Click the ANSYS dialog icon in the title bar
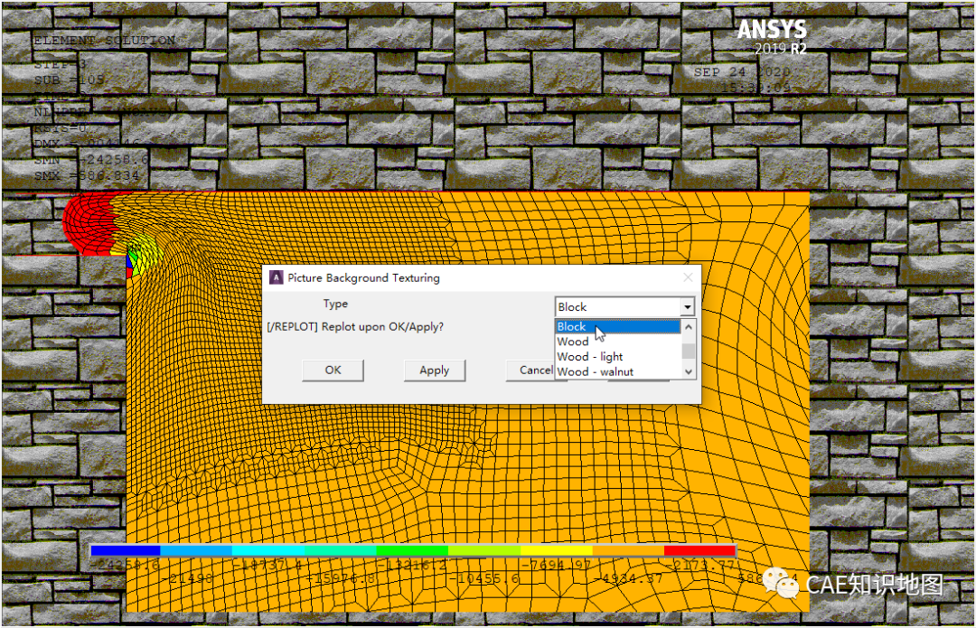 pyautogui.click(x=276, y=277)
